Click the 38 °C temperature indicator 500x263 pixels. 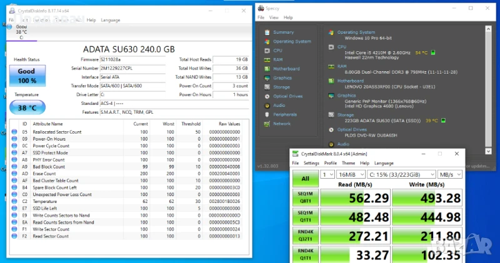click(x=26, y=107)
